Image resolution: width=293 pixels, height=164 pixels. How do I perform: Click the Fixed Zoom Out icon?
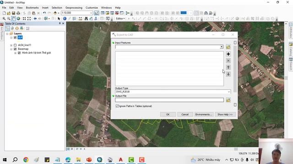pos(29,19)
